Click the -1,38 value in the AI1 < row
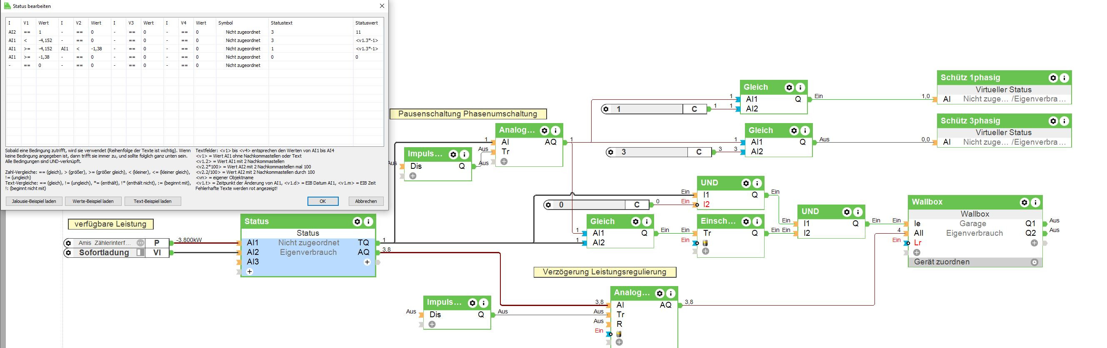Viewport: 1107px width, 348px height. (96, 49)
